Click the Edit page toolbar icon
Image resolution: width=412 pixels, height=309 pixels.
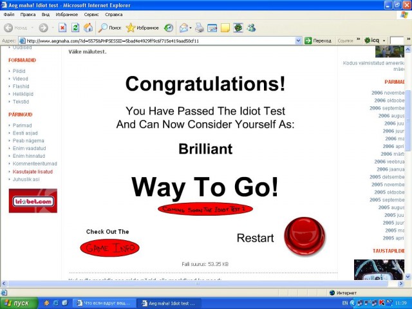click(x=212, y=28)
